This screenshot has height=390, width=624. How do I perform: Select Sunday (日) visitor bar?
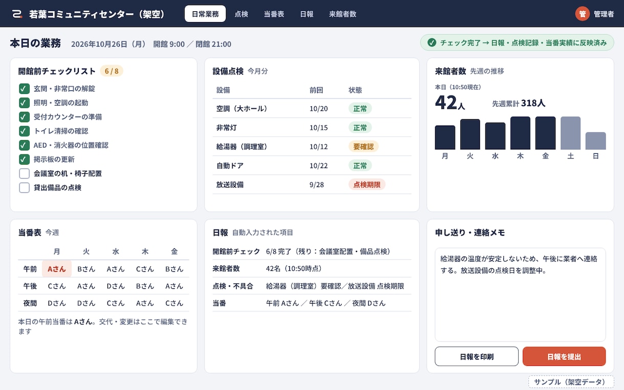coord(596,141)
